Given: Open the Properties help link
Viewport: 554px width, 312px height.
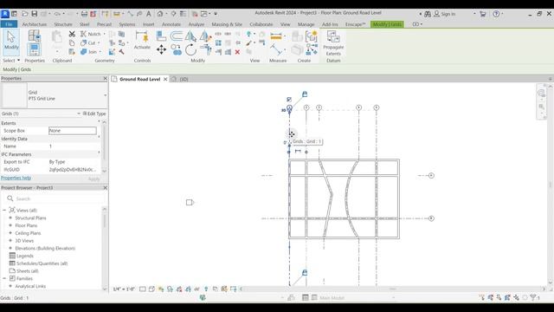Looking at the screenshot, I should pos(16,178).
